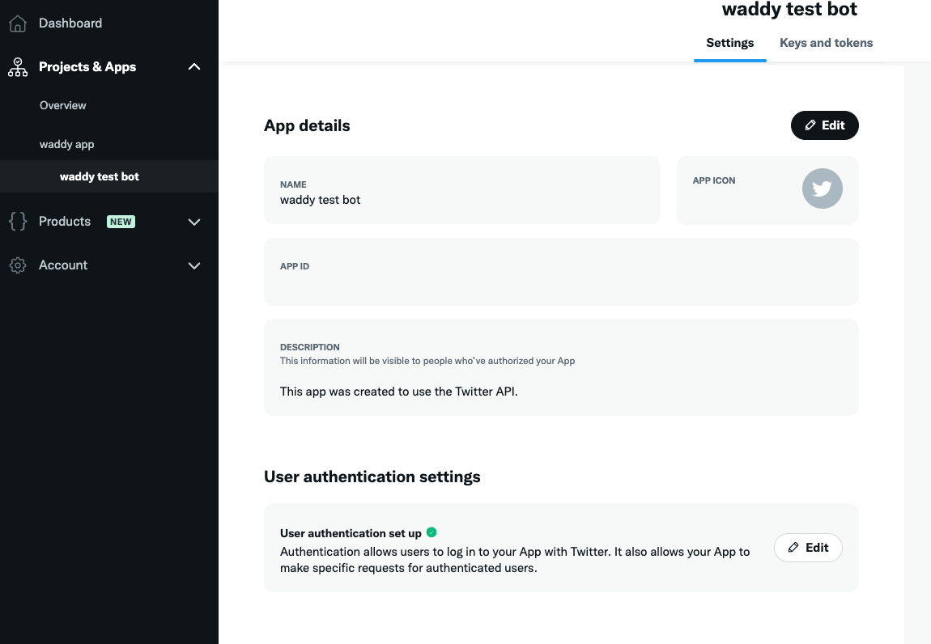Click the NAME field label
The image size is (931, 644).
point(293,184)
